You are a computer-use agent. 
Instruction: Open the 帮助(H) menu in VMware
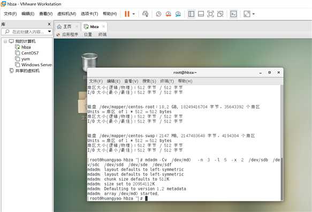click(110, 14)
